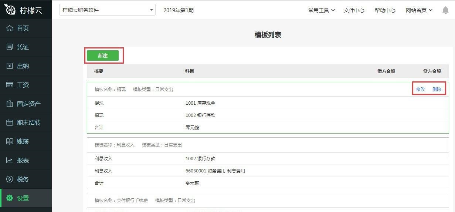Click the 科目 column header
The width and height of the screenshot is (455, 212).
tap(190, 71)
